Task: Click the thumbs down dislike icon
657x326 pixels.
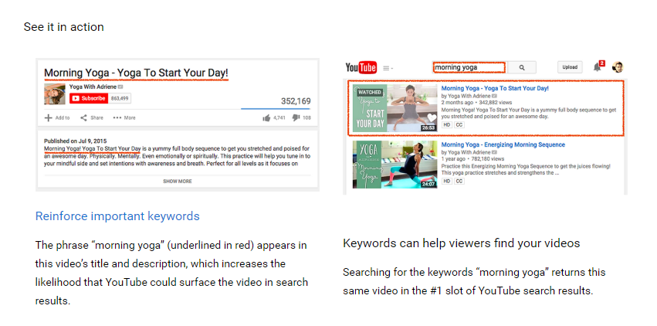Action: (x=296, y=117)
